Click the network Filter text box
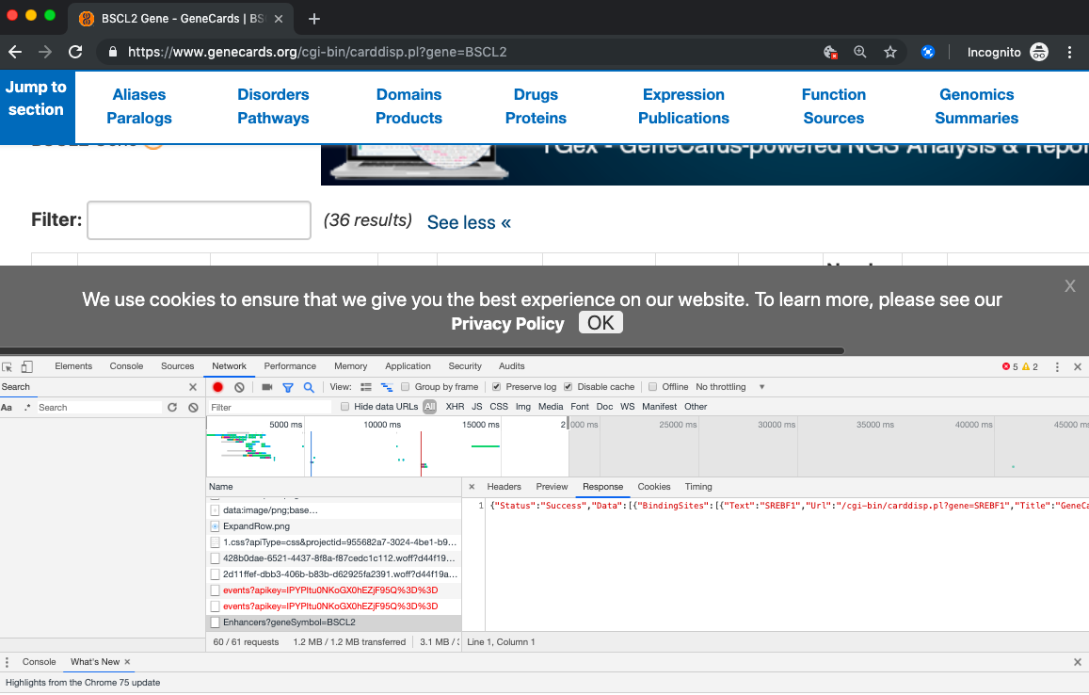The height and width of the screenshot is (695, 1089). coord(269,407)
